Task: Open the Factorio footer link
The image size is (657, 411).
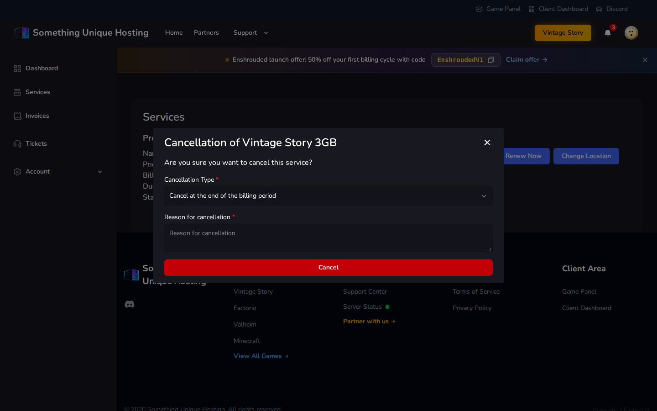Action: click(245, 308)
